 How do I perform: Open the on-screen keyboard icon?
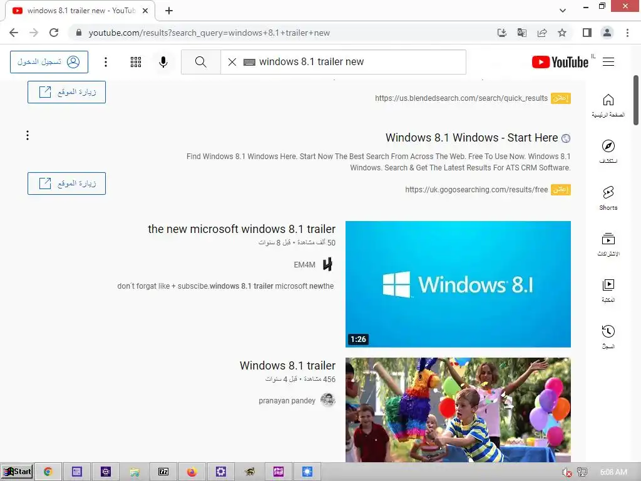point(249,62)
